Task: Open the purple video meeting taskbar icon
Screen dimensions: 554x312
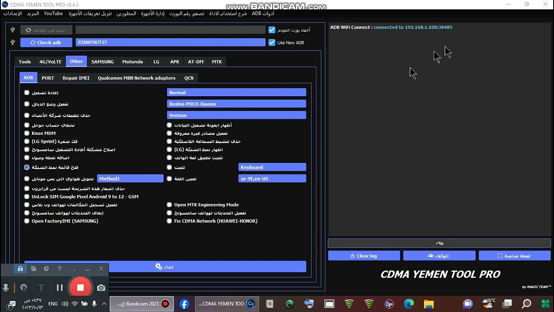Action: point(468,304)
